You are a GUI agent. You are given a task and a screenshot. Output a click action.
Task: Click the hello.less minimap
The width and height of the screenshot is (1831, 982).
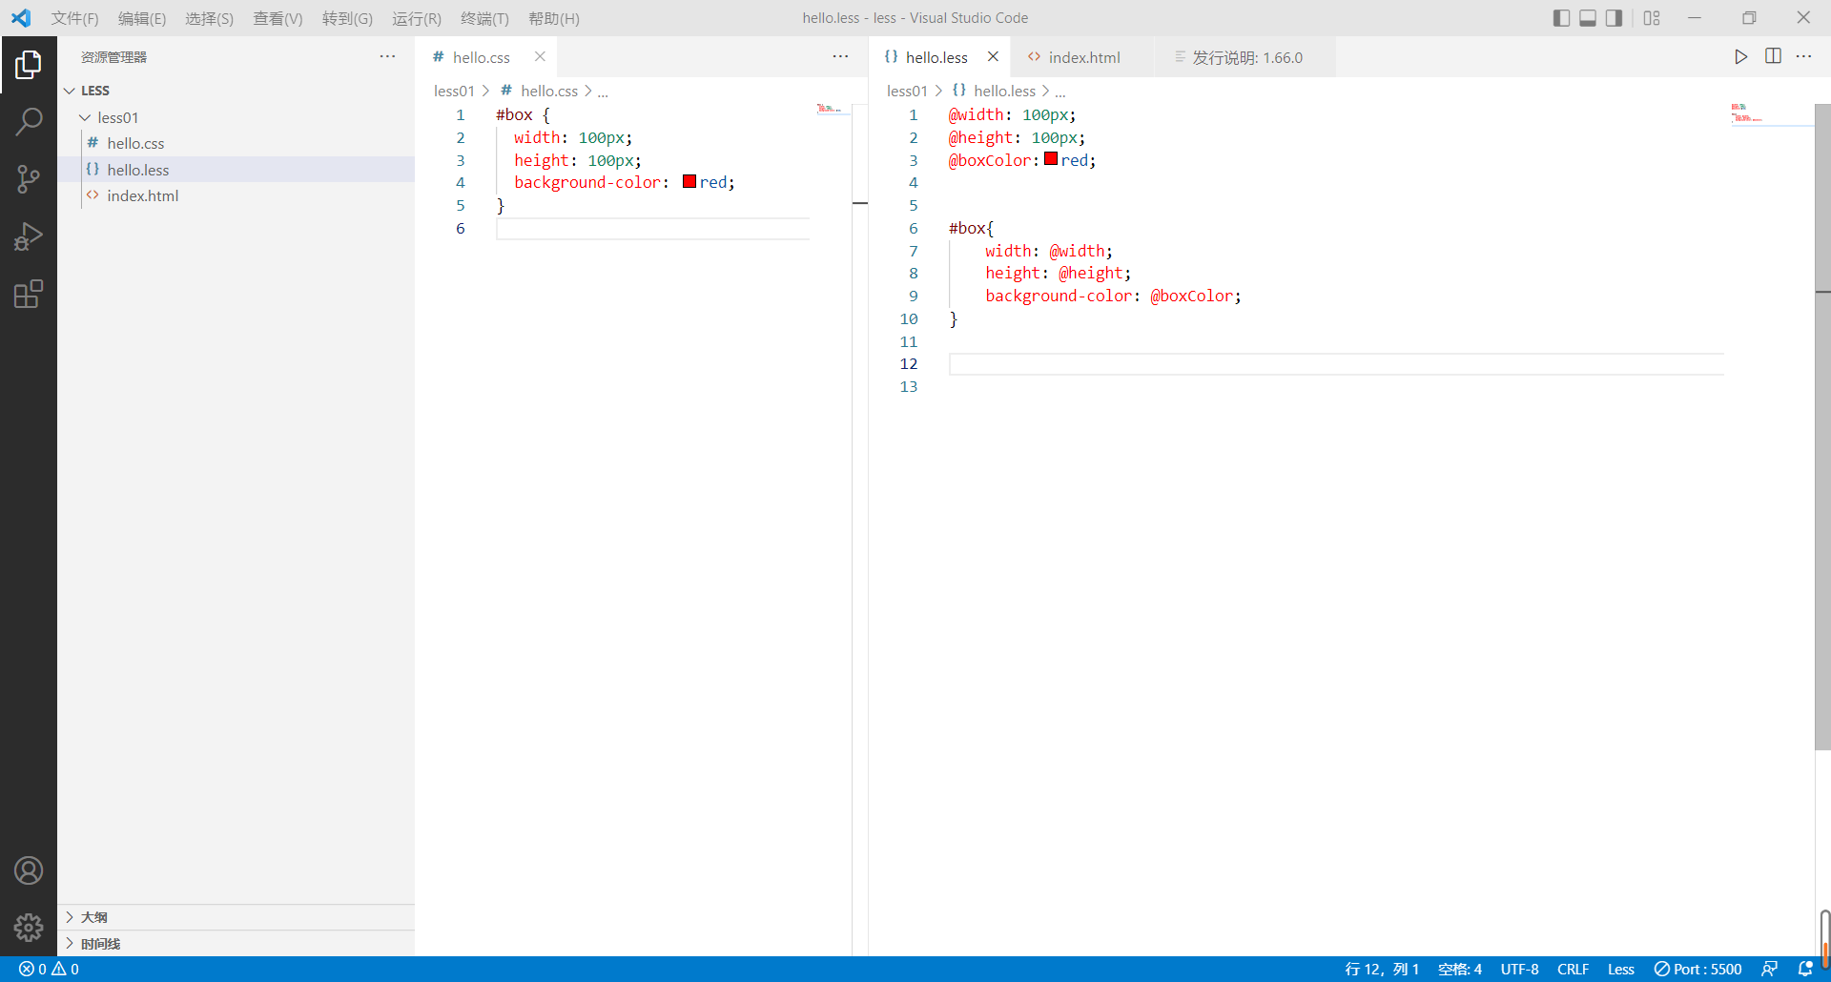[1772, 114]
